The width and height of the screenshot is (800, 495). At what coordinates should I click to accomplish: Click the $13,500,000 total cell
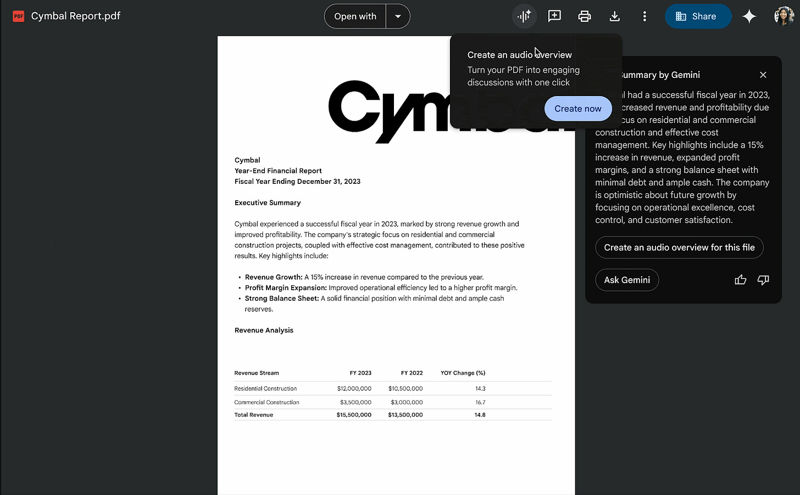(405, 415)
